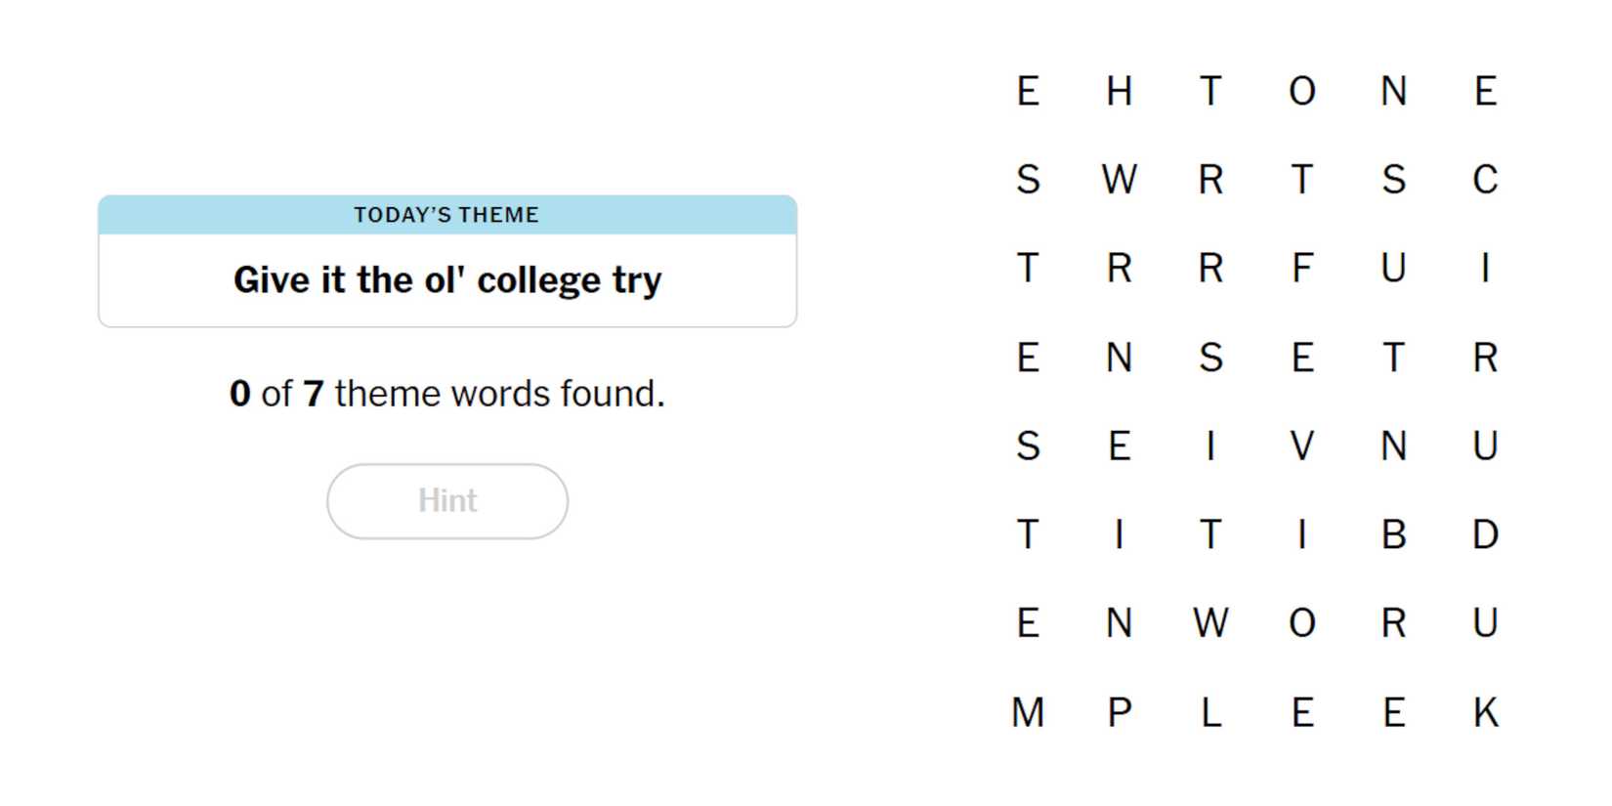Image resolution: width=1612 pixels, height=806 pixels.
Task: Click the Hint button
Action: click(x=447, y=501)
